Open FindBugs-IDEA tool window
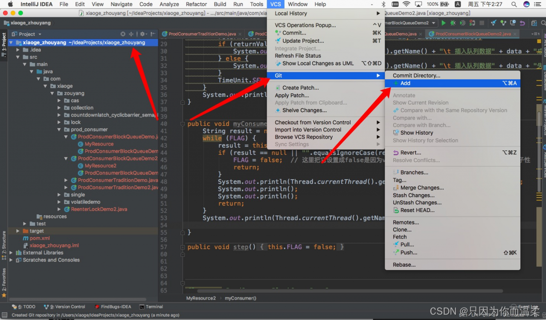 (113, 306)
